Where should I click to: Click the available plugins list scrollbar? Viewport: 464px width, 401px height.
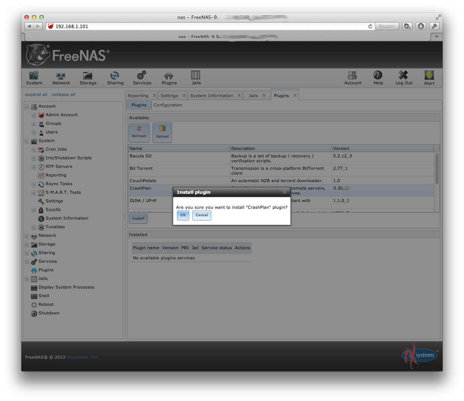click(x=437, y=169)
